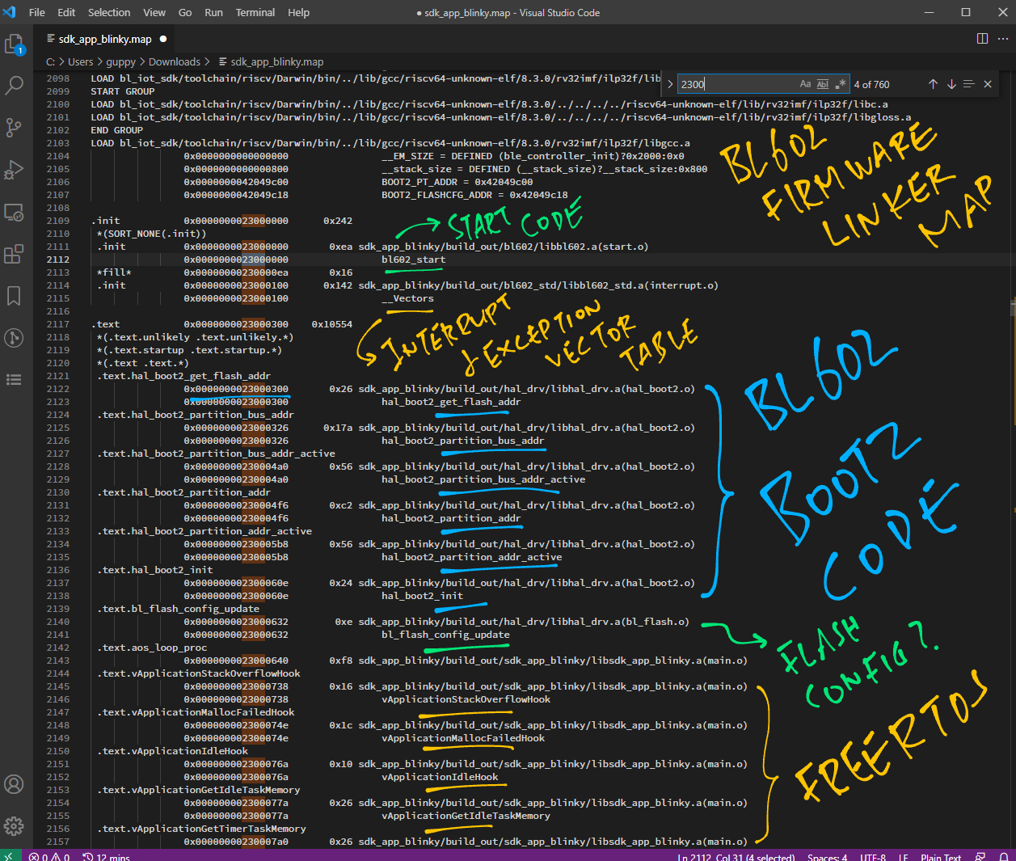Toggle Match Case in find widget
Viewport: 1016px width, 861px height.
[x=805, y=84]
